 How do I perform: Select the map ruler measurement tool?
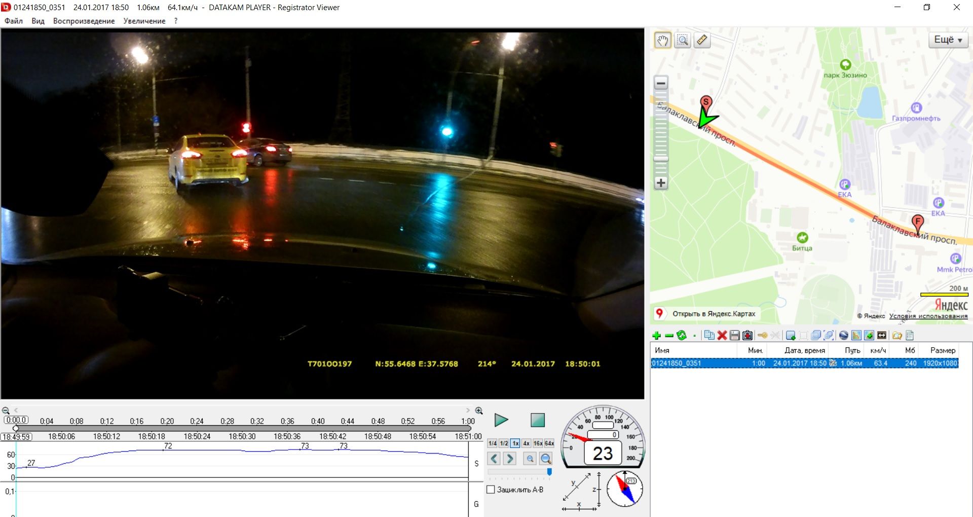(x=702, y=40)
